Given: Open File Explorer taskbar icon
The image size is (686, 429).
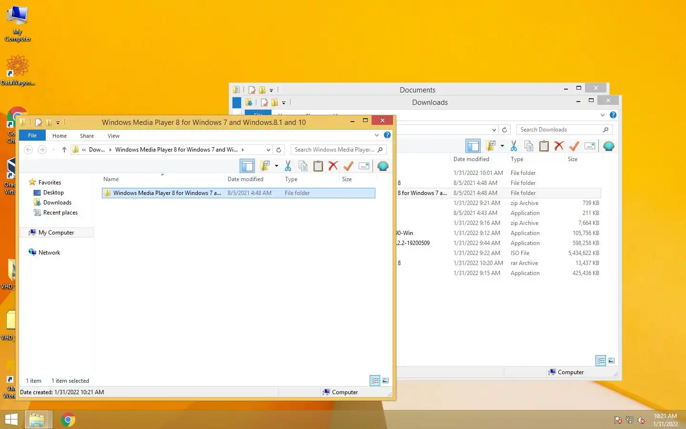Looking at the screenshot, I should (x=37, y=419).
